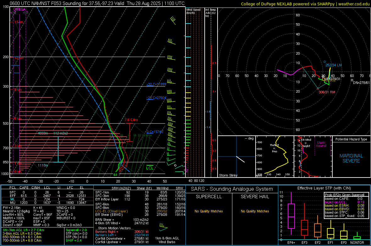
Task: Select the highlighted ML parcel row
Action: click(x=47, y=199)
